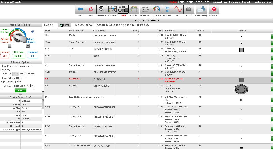Viewport: 273px width, 150px height.
Task: Open My Designs/Projects menu
Action: (10, 2)
